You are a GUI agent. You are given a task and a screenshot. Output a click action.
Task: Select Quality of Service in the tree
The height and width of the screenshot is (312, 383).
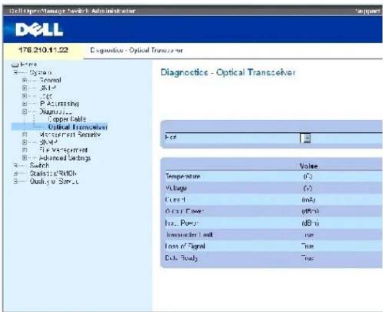coord(54,181)
